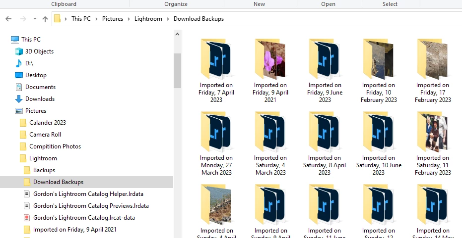The image size is (462, 238).
Task: Expand chevron after Pictures breadcrumb
Action: 129,19
